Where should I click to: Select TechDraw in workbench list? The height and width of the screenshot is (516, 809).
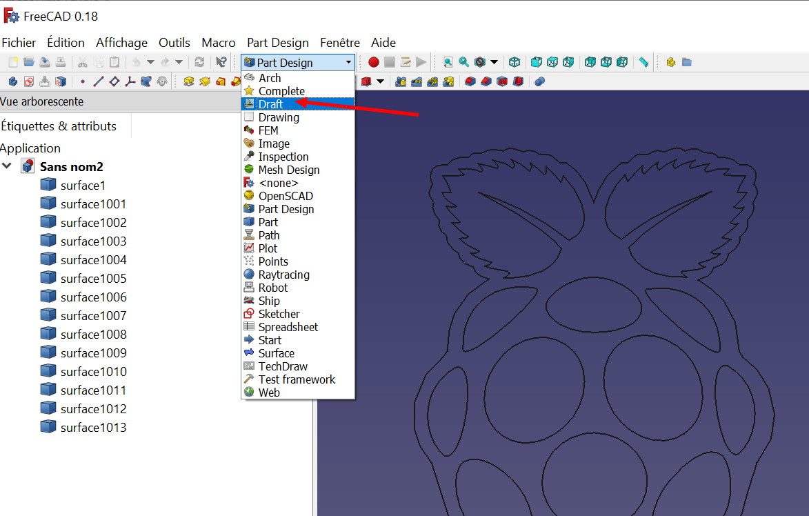pyautogui.click(x=298, y=366)
